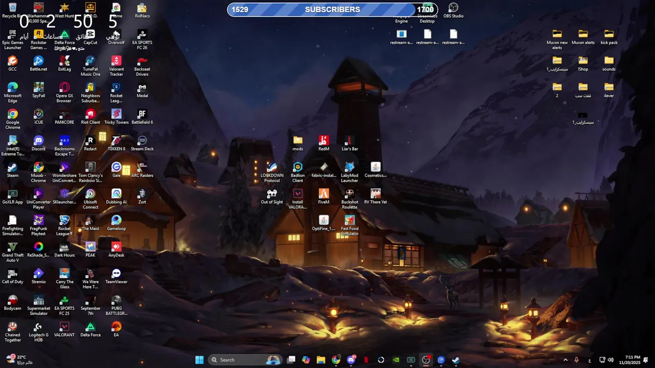Screen dimensions: 655x368
Task: Open File Explorer from the taskbar
Action: pyautogui.click(x=321, y=360)
